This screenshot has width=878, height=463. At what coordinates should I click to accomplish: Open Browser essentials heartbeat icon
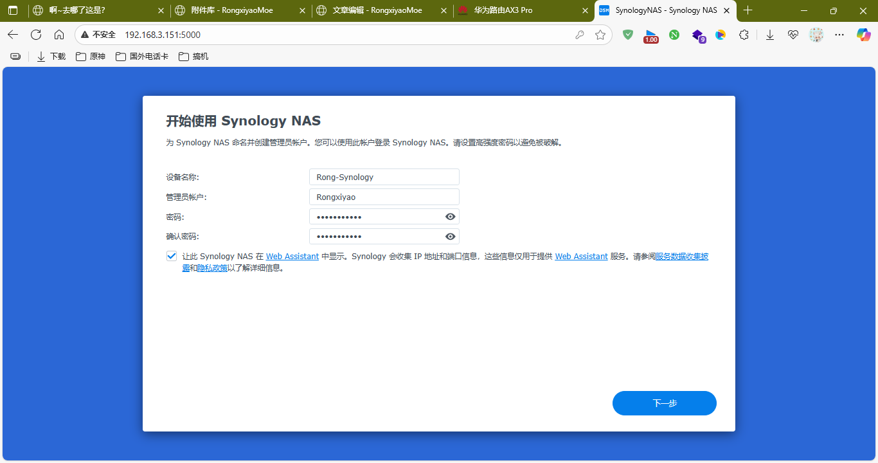coord(793,35)
